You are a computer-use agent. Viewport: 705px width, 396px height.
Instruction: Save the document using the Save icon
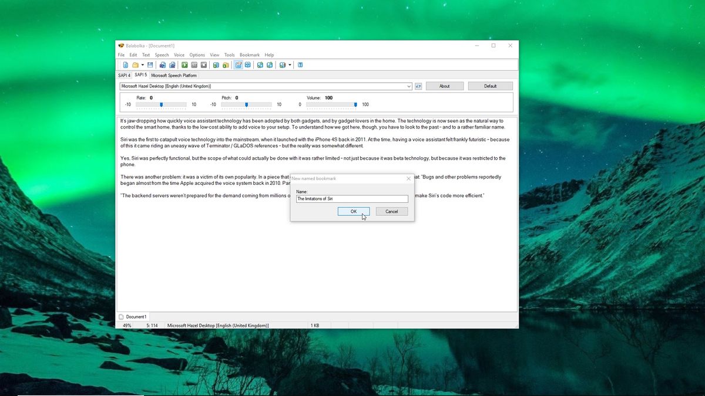149,65
